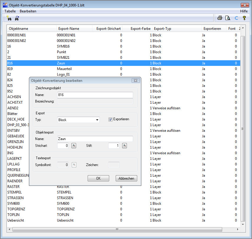
Task: Click the Strichart value field
Action: click(x=63, y=145)
